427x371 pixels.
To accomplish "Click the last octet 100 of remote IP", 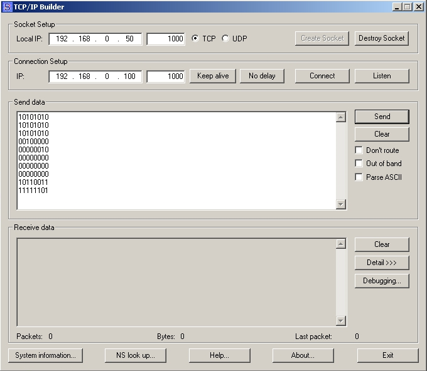I will point(129,76).
